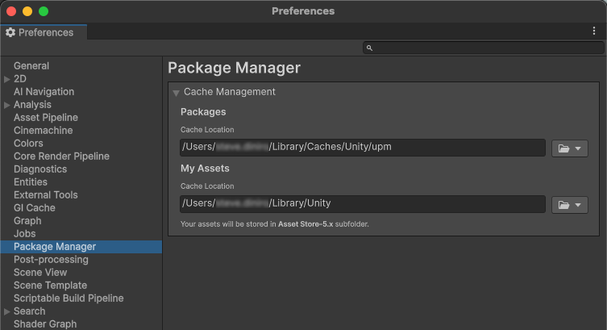Screen dimensions: 607x330
Task: Click the Packages cache location path field
Action: click(363, 148)
